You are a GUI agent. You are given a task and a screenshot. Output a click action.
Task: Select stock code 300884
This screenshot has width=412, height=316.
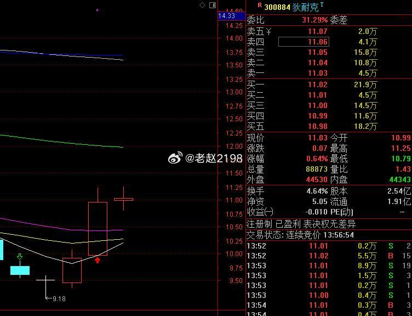pyautogui.click(x=277, y=7)
